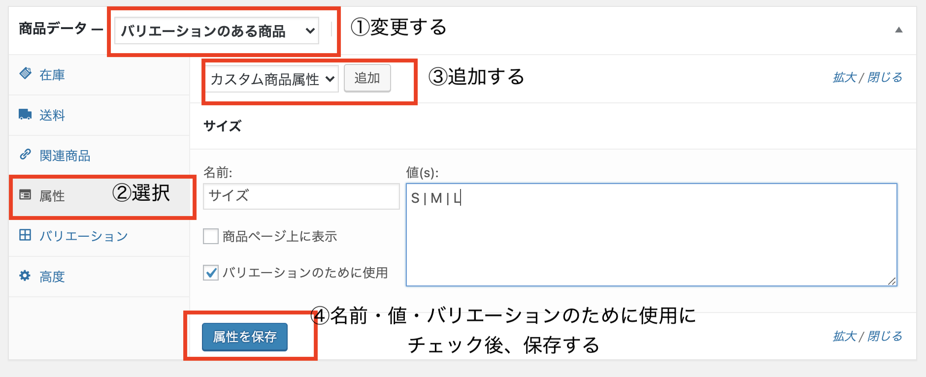The image size is (926, 377).
Task: Select the 関連商品 tab
Action: [65, 156]
